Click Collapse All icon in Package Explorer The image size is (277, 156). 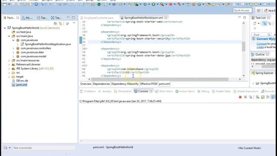click(x=55, y=23)
